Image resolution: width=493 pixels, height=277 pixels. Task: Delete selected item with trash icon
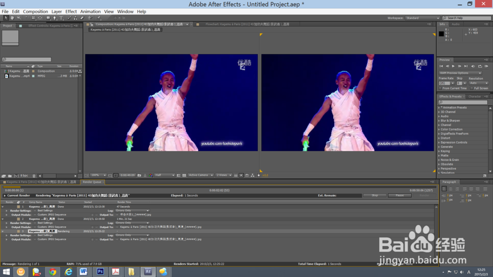34,176
